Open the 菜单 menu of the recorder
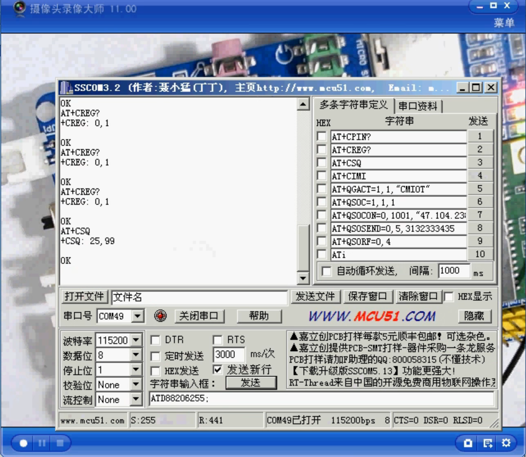 [504, 23]
